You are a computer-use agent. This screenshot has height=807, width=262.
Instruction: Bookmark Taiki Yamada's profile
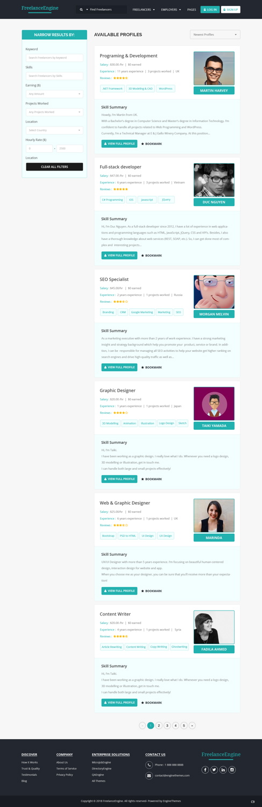151,479
